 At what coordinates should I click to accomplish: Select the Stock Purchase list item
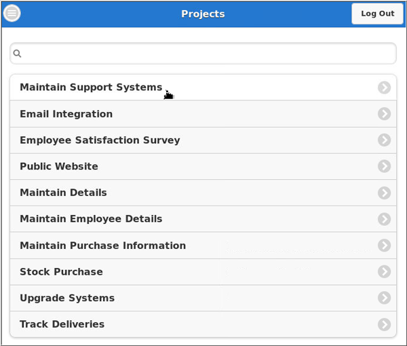(62, 272)
